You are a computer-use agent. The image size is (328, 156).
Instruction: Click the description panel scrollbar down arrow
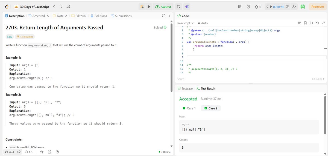tap(171, 146)
